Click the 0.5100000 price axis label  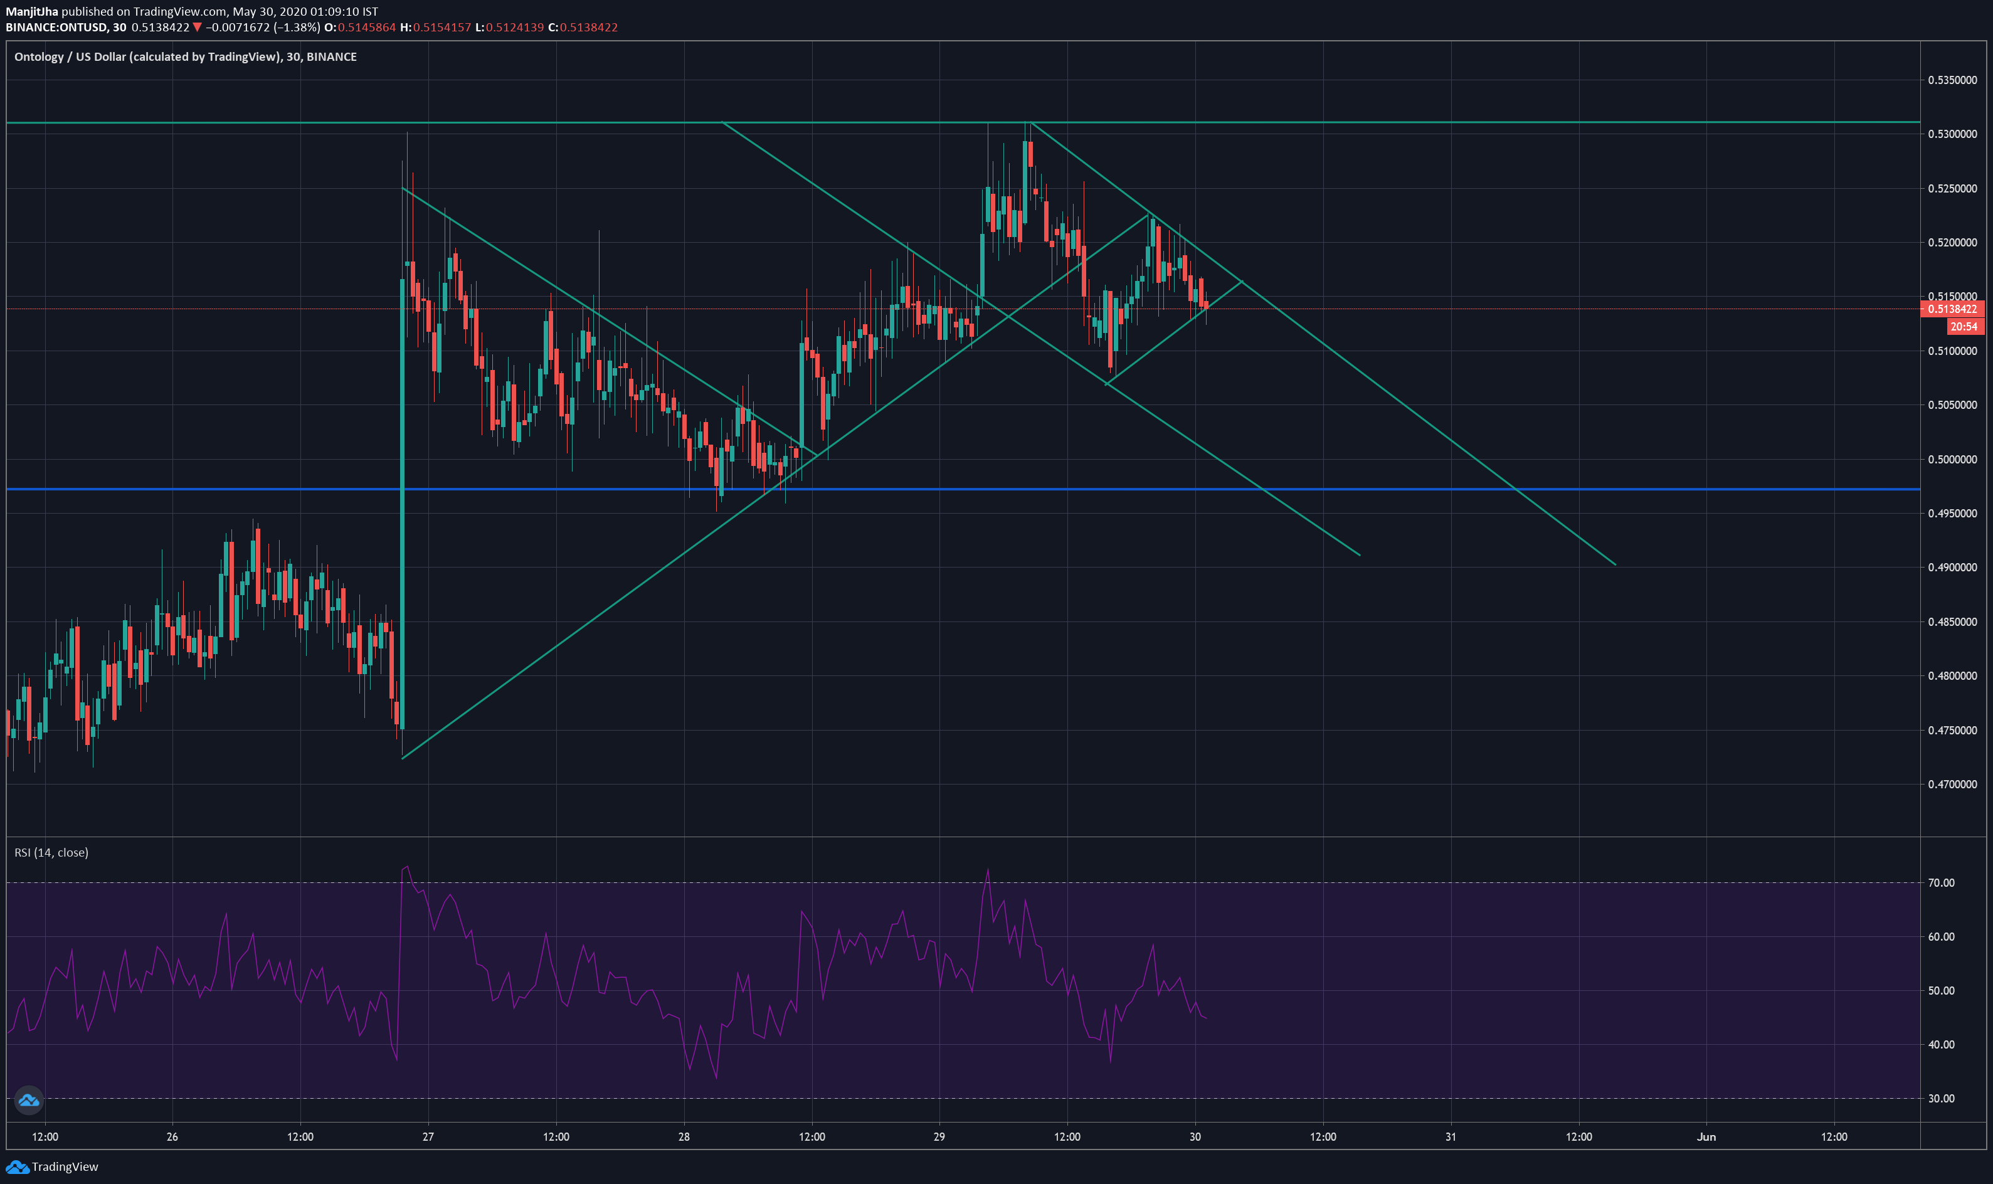tap(1952, 351)
